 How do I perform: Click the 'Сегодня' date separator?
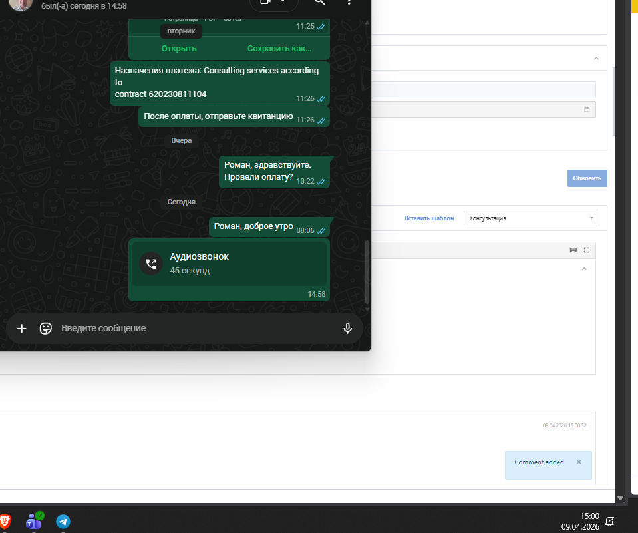[182, 202]
